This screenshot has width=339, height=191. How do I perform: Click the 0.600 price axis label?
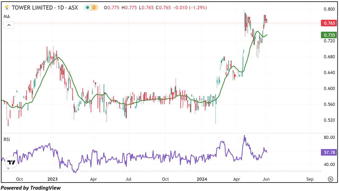pos(329,88)
